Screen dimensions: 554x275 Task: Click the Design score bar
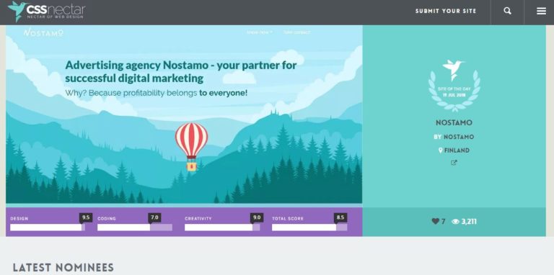[48, 227]
